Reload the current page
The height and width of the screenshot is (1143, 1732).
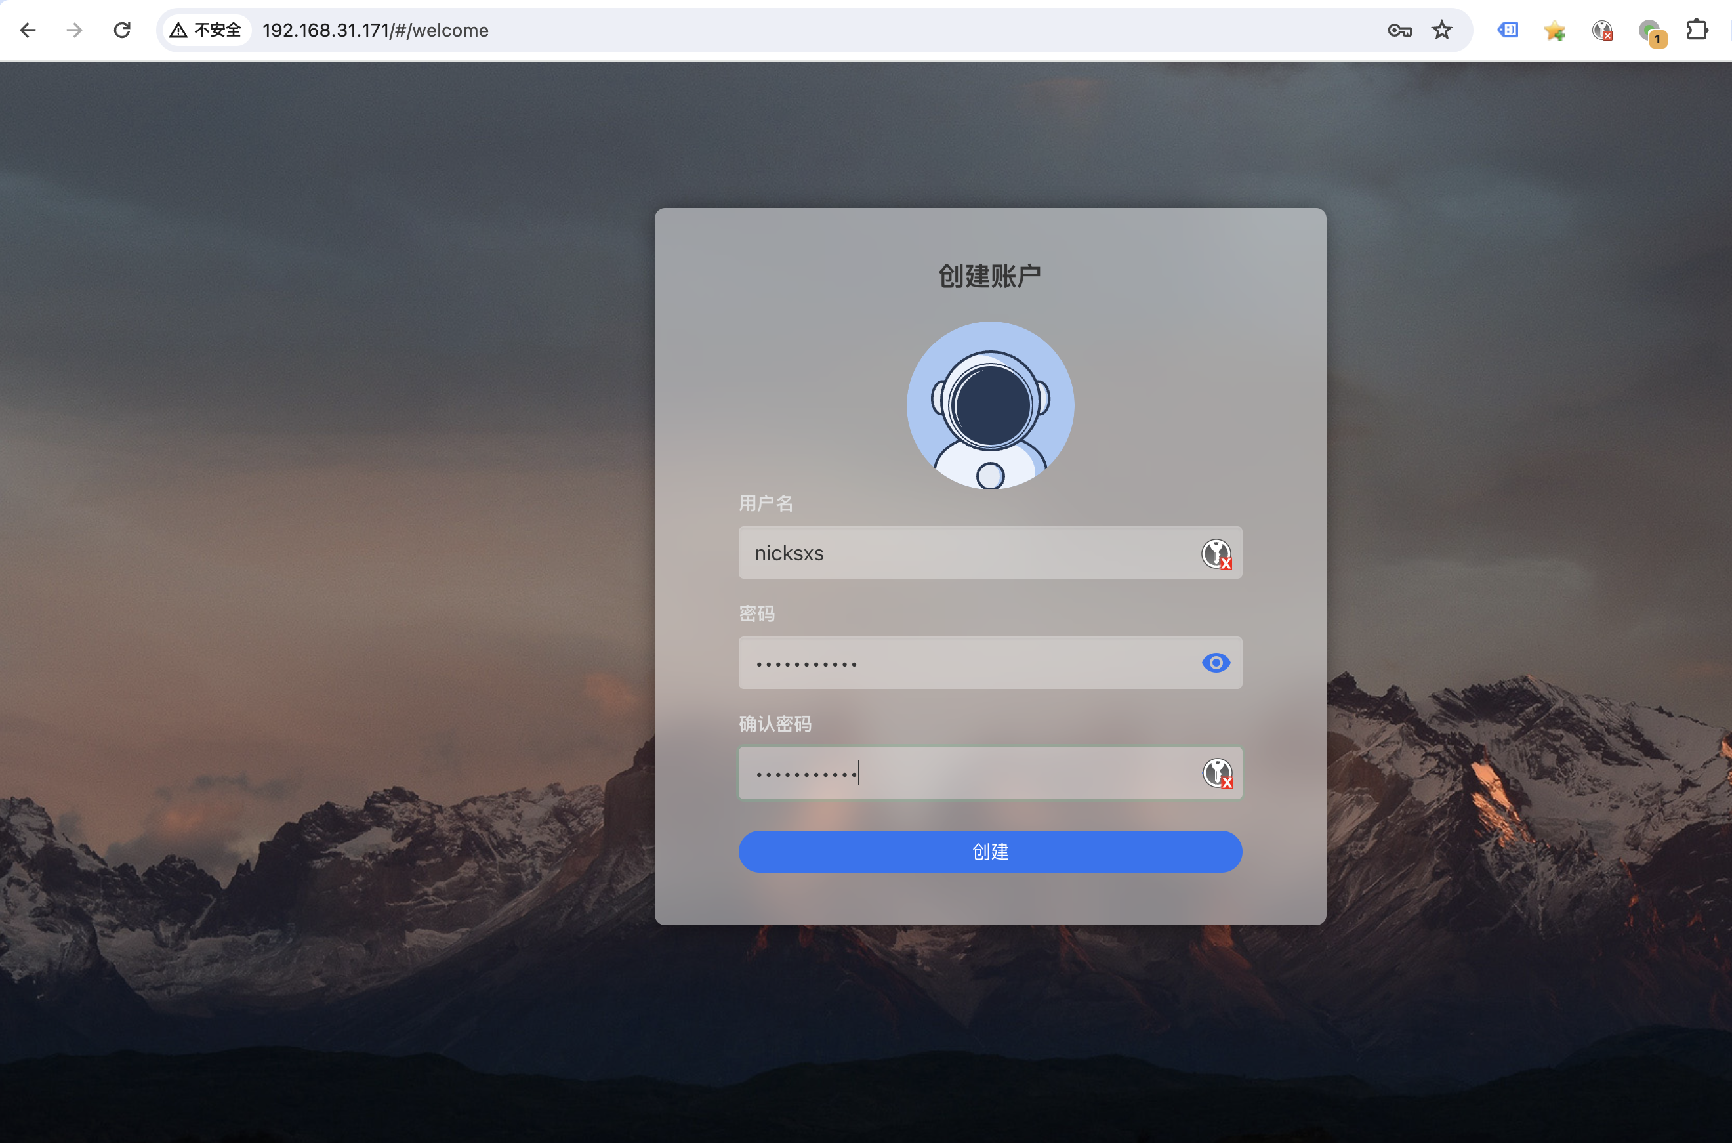(123, 30)
